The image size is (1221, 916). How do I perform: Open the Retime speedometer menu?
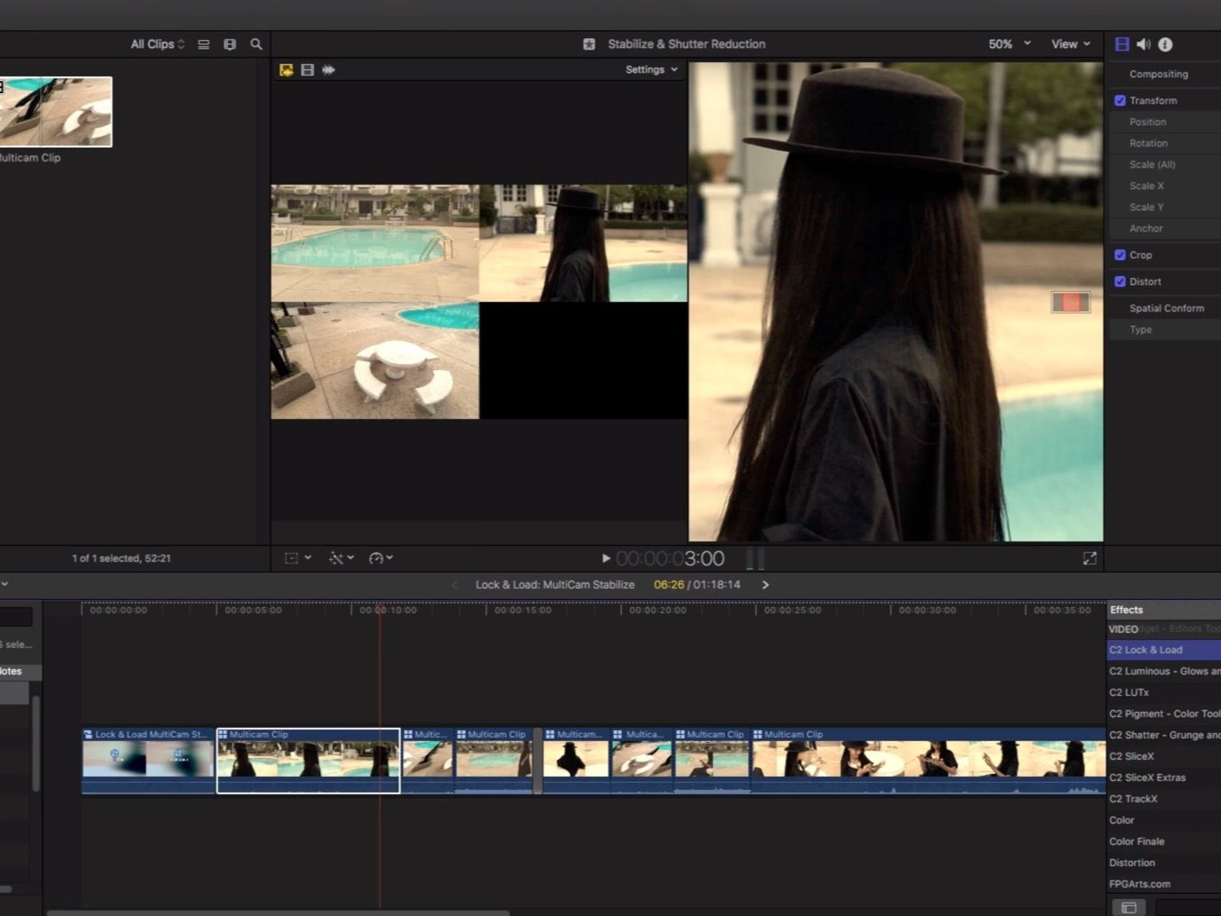(377, 557)
